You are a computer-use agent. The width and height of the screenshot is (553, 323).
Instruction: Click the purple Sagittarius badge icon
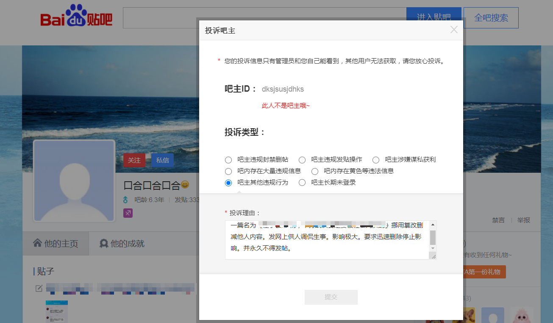(128, 213)
